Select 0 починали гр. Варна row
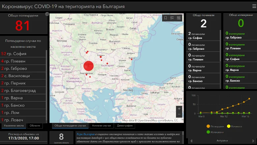The height and width of the screenshot is (145, 257). coord(203,68)
